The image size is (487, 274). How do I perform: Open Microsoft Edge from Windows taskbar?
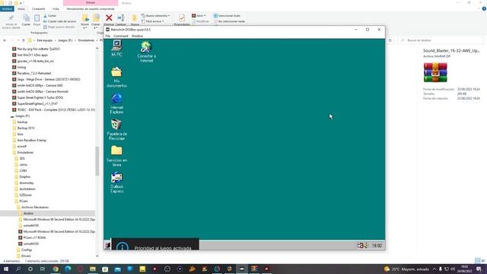click(68, 269)
